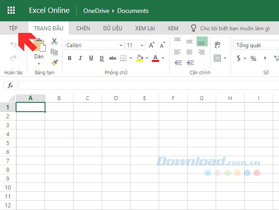This screenshot has width=279, height=210.
Task: Open currency format dropdown arrow
Action: 245,58
